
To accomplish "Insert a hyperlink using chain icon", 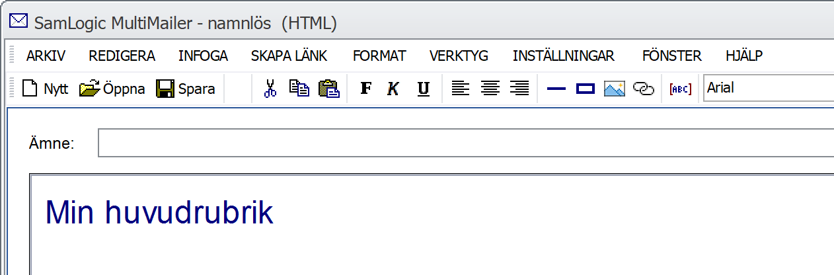I will tap(643, 89).
